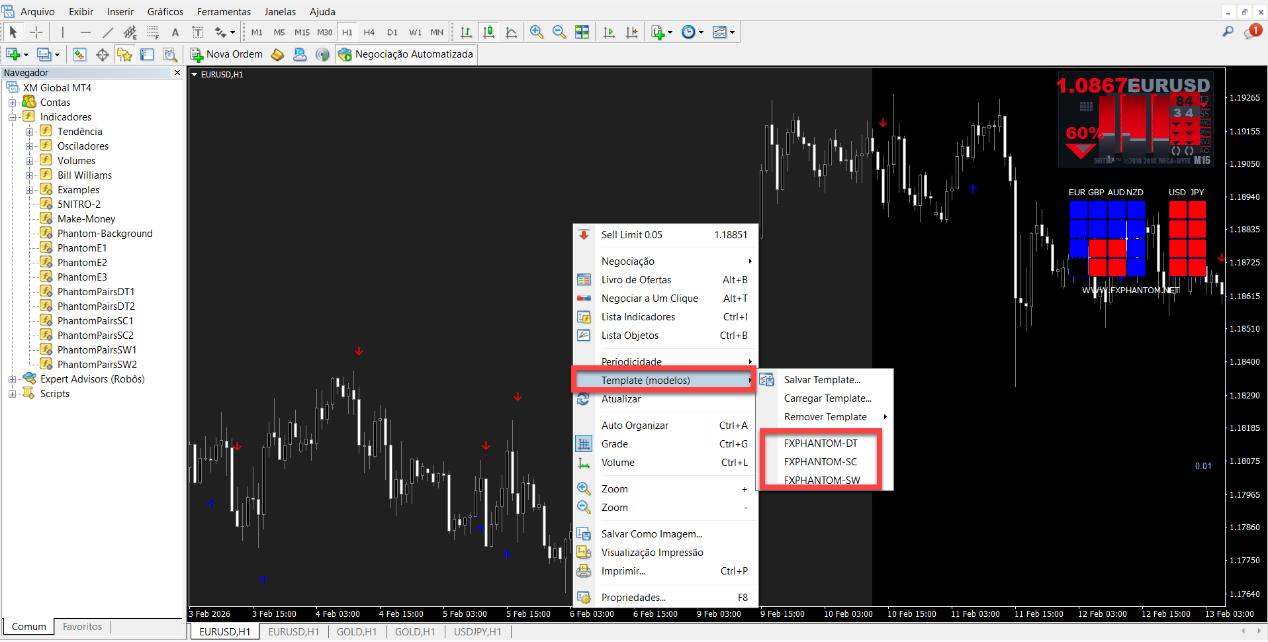Expand the Expert Advisors (Robôs) node
The image size is (1268, 642).
click(x=13, y=379)
